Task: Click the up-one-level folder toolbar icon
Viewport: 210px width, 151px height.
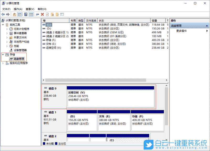Action: tap(14, 14)
